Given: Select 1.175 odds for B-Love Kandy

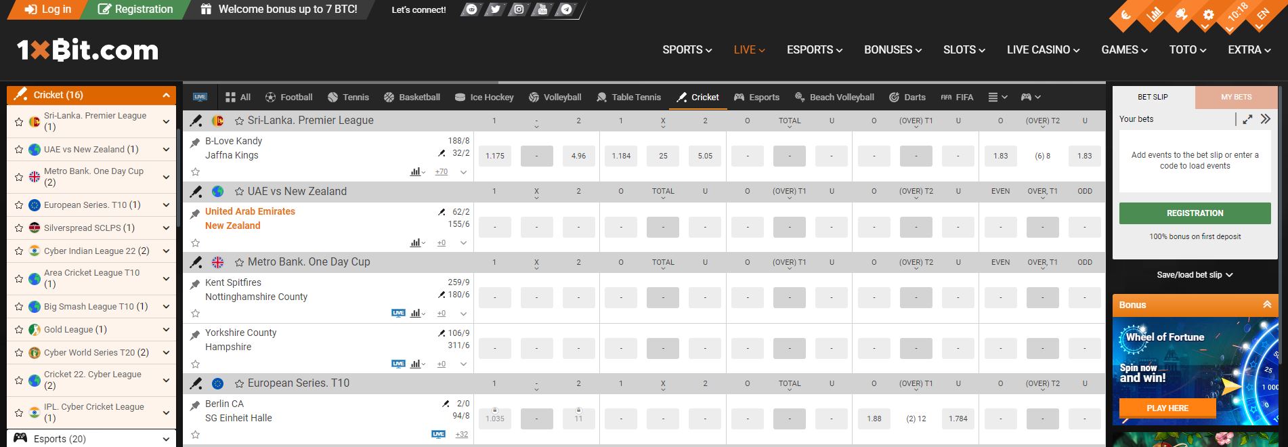Looking at the screenshot, I should point(495,156).
